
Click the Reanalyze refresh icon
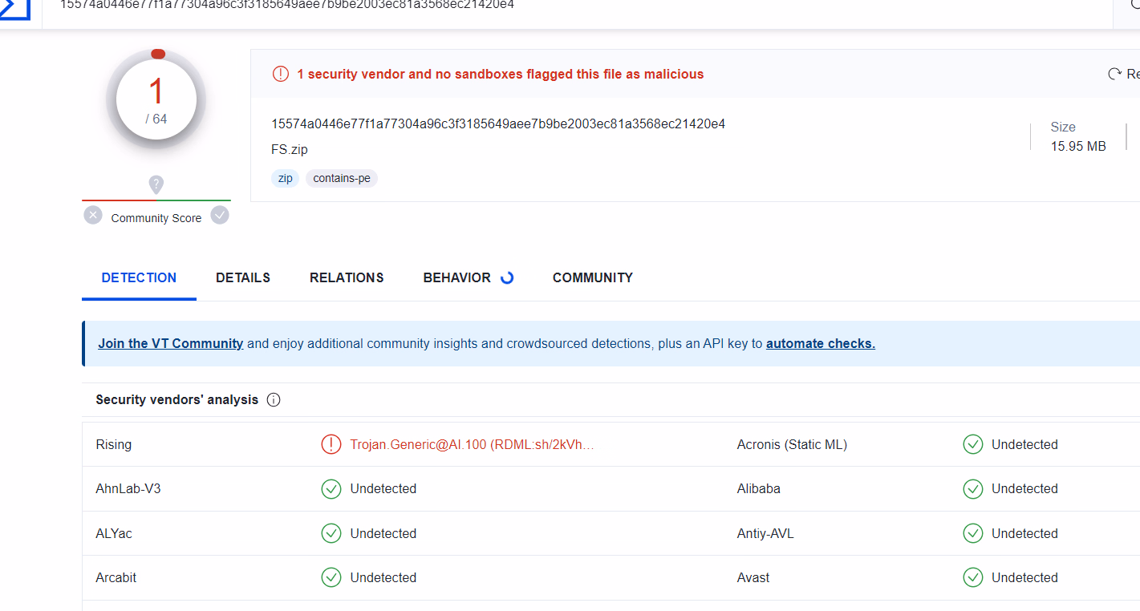(x=1114, y=74)
